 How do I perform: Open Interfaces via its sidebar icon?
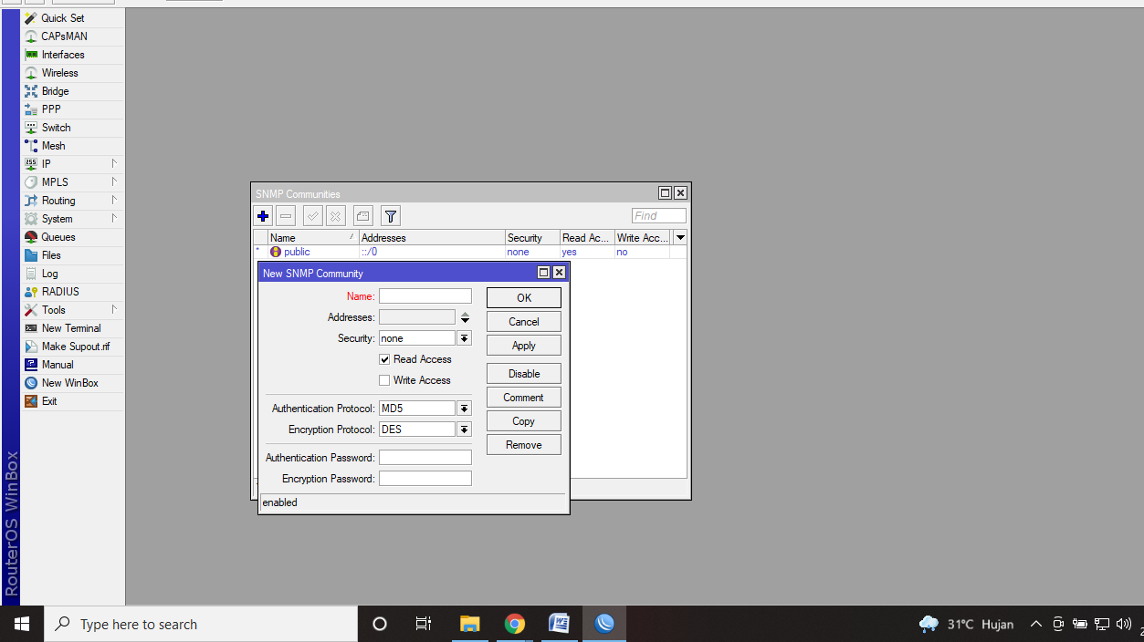point(32,55)
